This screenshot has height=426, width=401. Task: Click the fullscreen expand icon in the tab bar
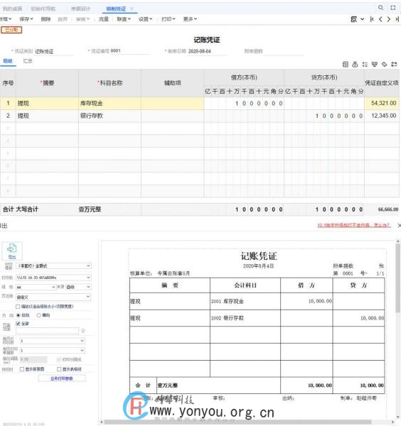393,8
